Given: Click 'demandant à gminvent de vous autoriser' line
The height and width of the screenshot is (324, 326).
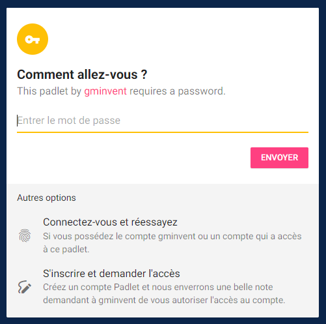Looking at the screenshot, I should click(164, 301).
